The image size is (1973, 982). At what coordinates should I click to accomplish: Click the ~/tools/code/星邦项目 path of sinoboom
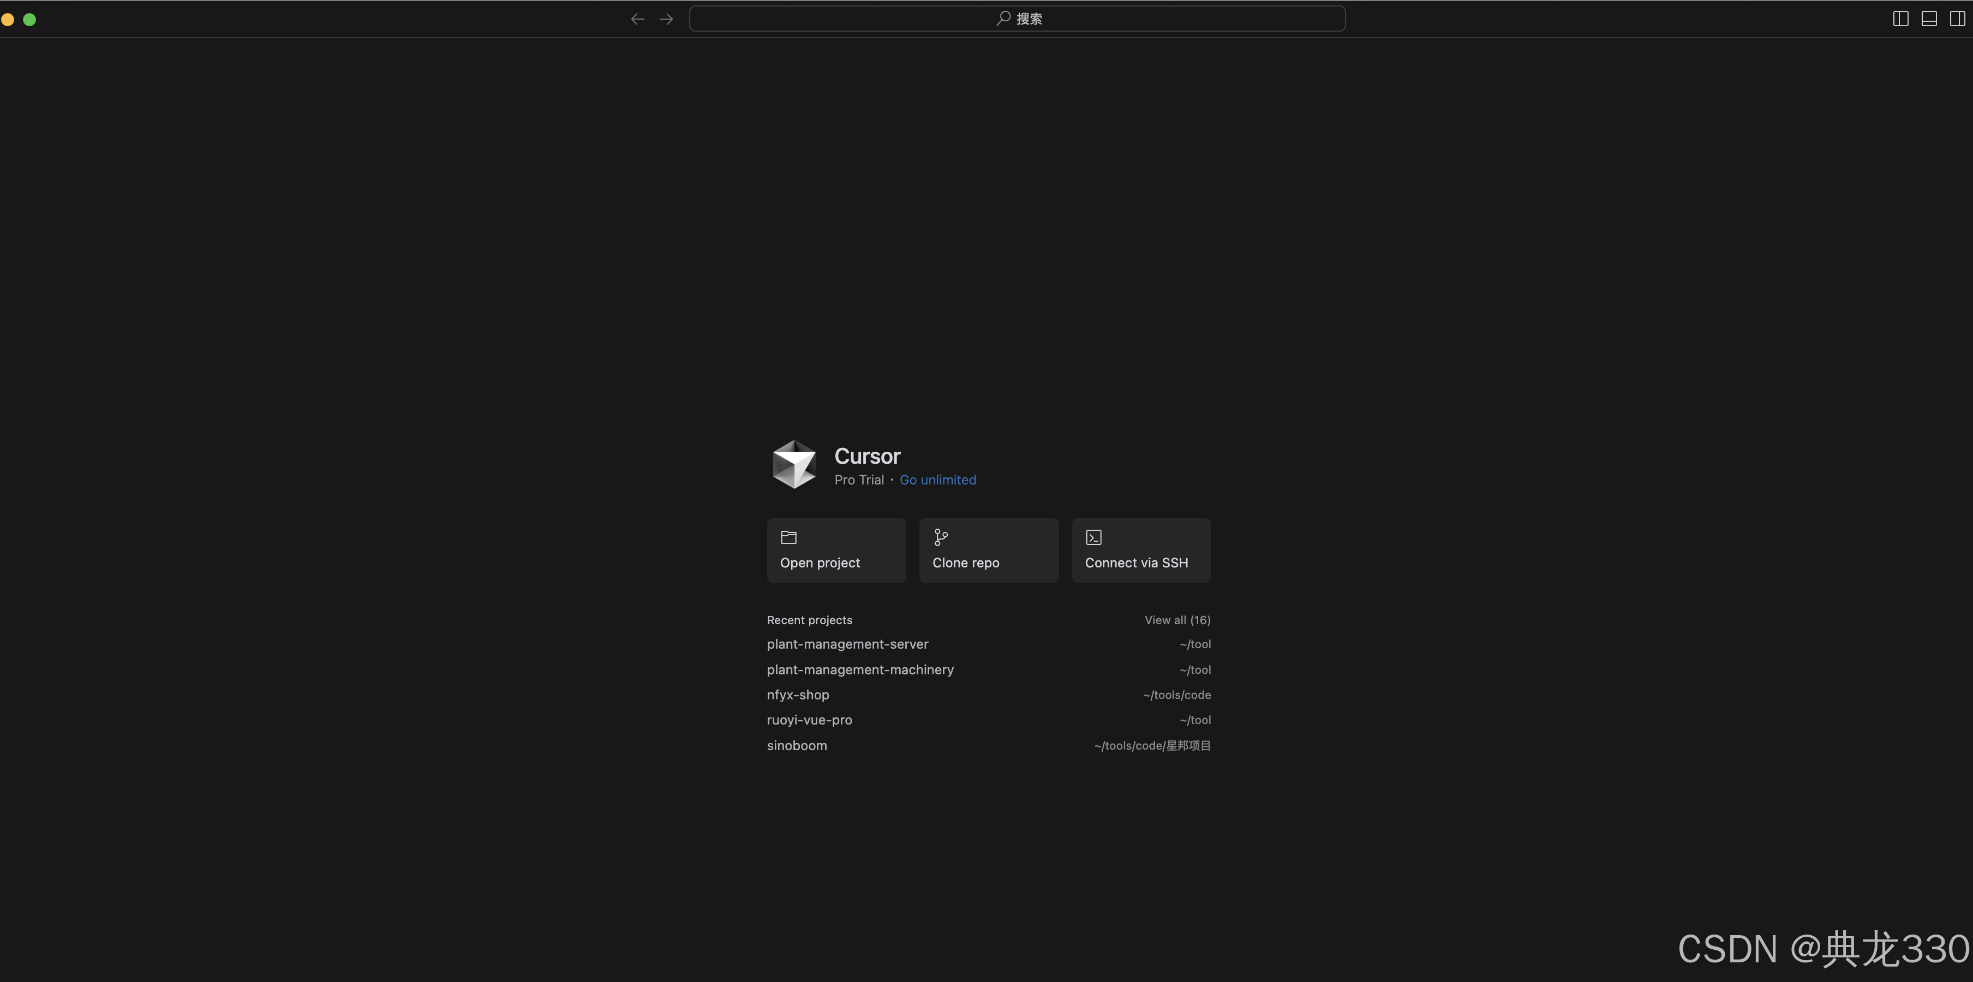click(1152, 745)
